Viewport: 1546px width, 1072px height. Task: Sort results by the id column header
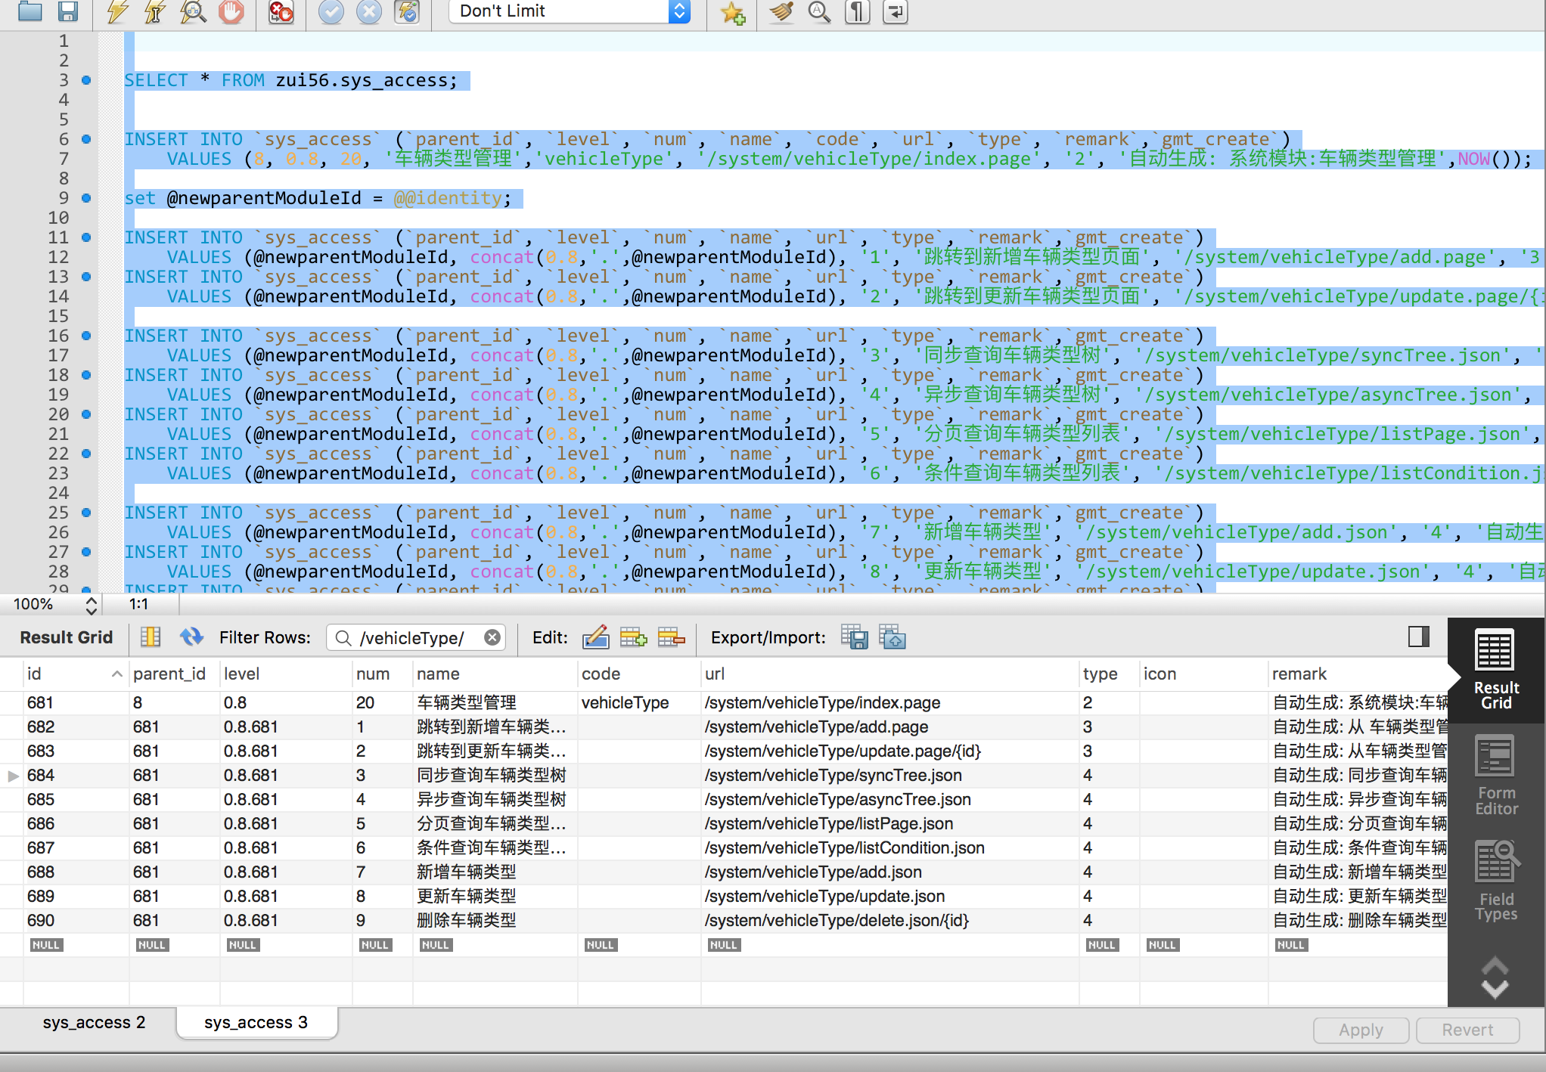tap(74, 674)
